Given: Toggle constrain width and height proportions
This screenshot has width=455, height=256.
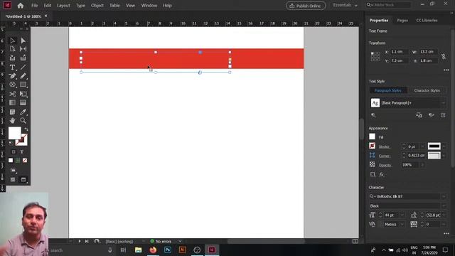Looking at the screenshot, I should click(444, 56).
